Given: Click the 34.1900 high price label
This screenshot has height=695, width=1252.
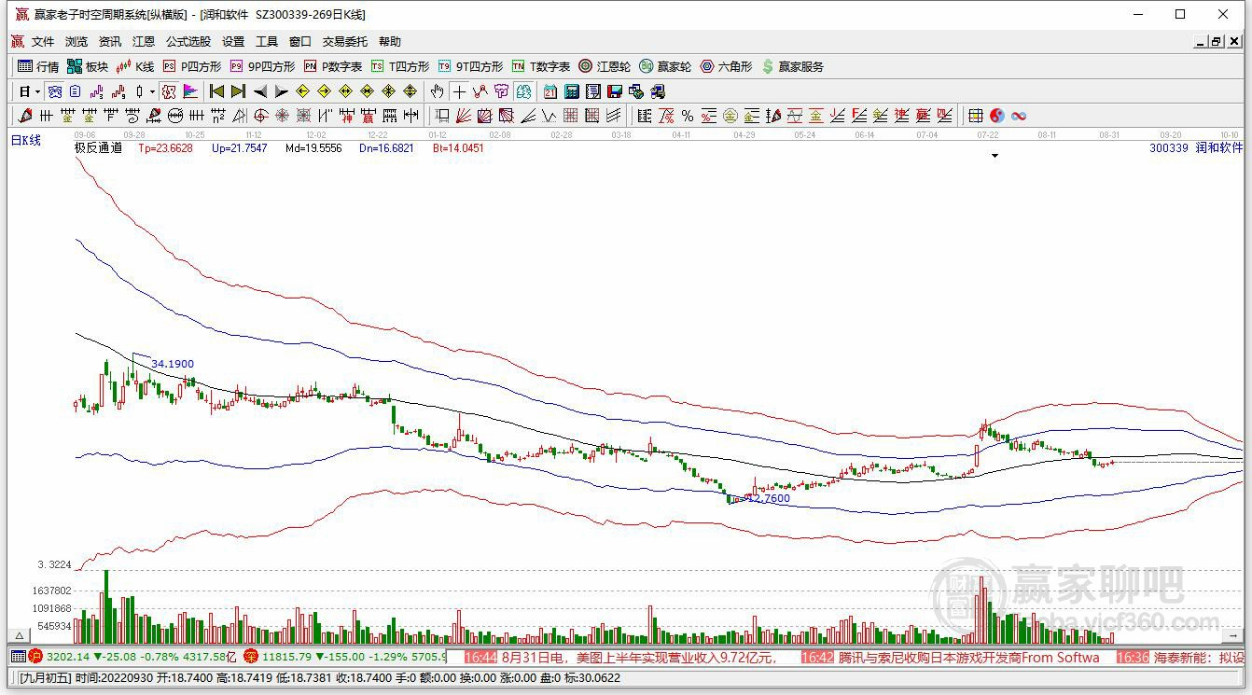Looking at the screenshot, I should (x=173, y=364).
